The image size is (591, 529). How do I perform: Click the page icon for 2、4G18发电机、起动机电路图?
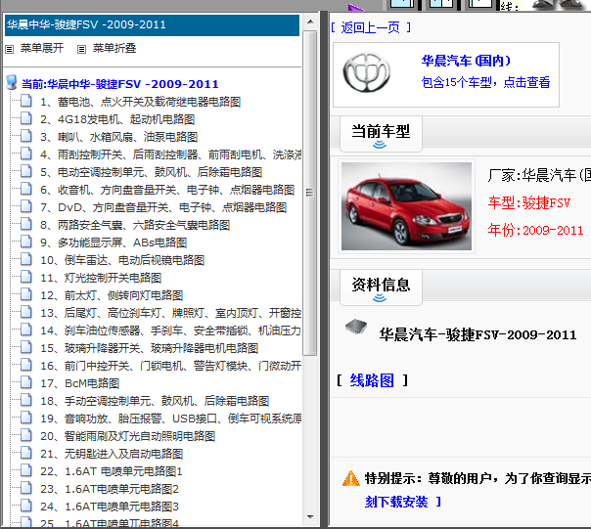click(26, 118)
